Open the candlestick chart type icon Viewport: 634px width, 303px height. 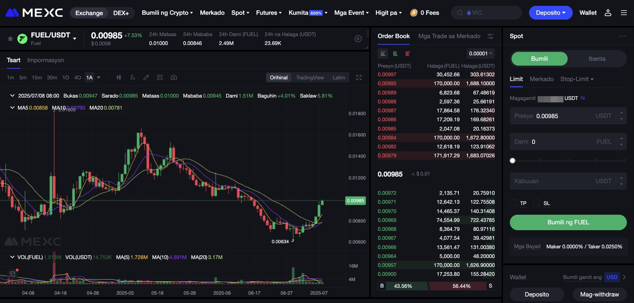point(119,78)
